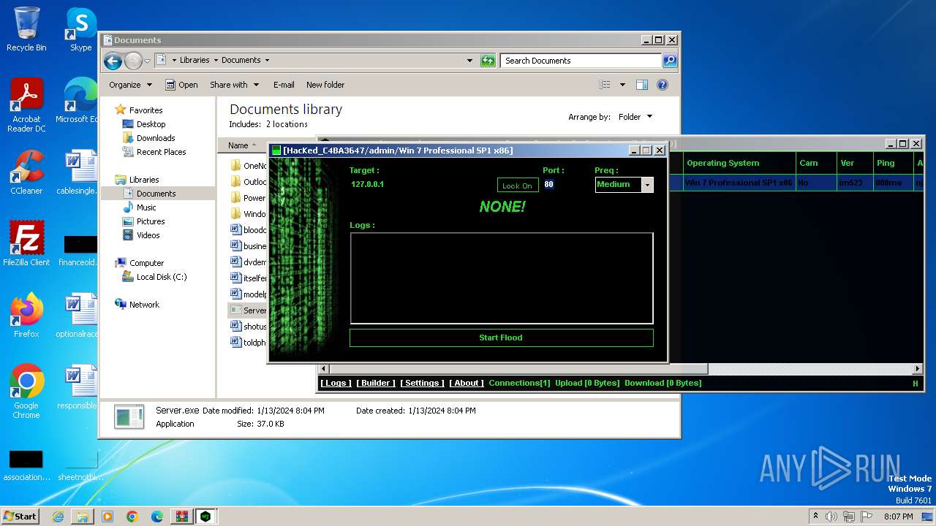
Task: Select Music library
Action: click(146, 207)
